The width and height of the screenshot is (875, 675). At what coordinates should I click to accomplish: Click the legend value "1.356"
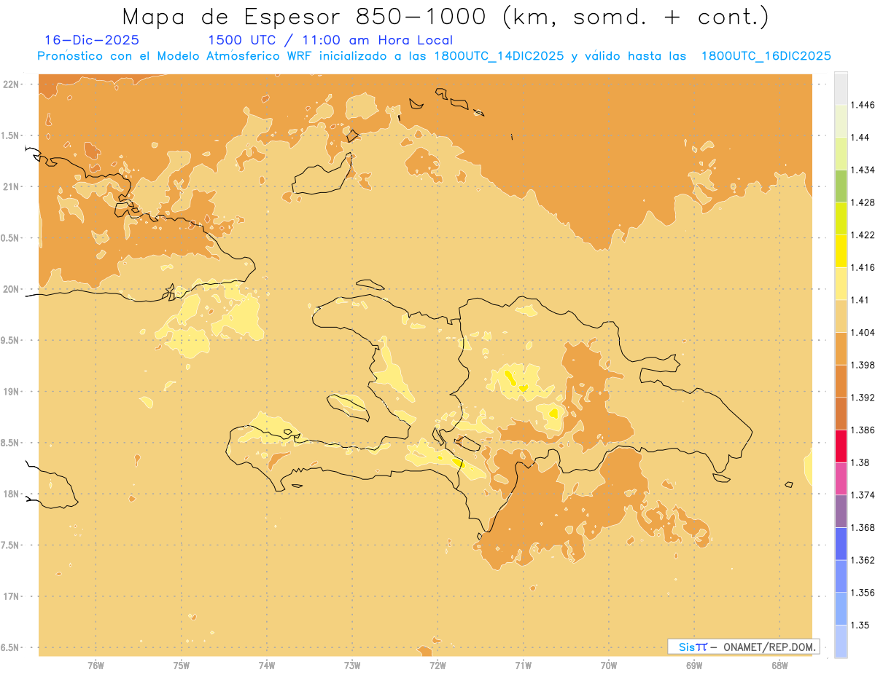coord(864,593)
